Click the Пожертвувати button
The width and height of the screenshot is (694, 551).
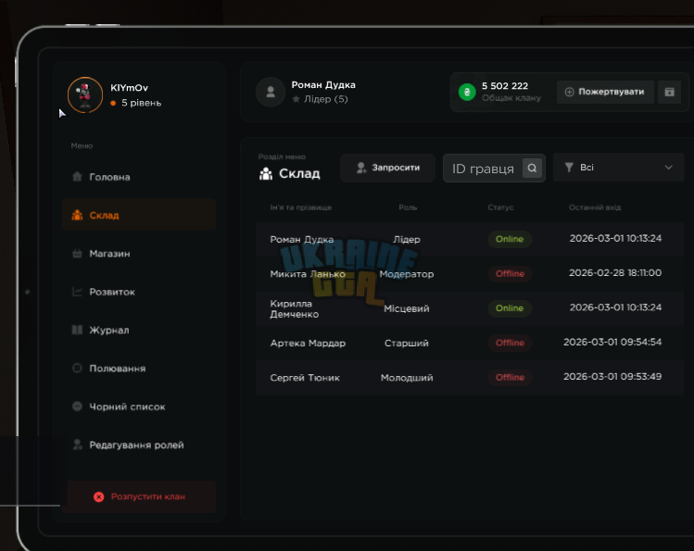point(605,92)
